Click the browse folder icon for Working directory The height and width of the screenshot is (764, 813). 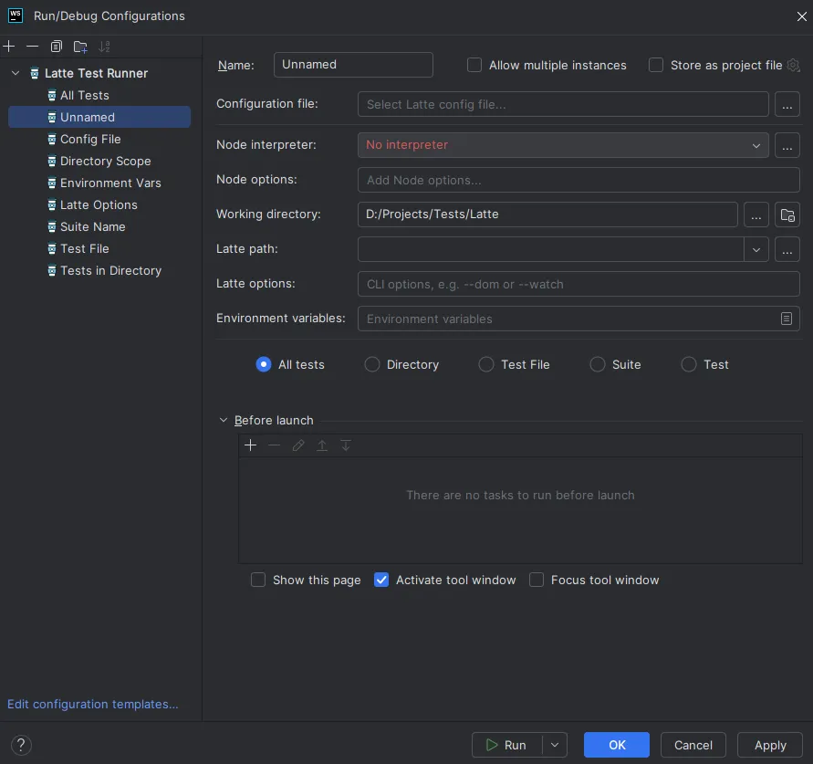click(787, 215)
